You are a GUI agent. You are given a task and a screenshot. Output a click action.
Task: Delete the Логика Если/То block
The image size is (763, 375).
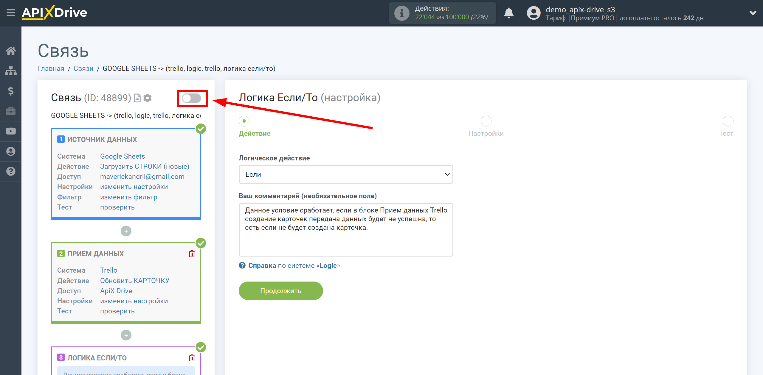[x=192, y=358]
